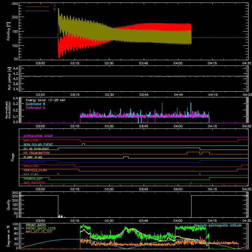This screenshot has height=252, width=252.
Task: Click the NON_SOLAR_EVENT cyan pulse near 03:19
Action: click(x=83, y=144)
